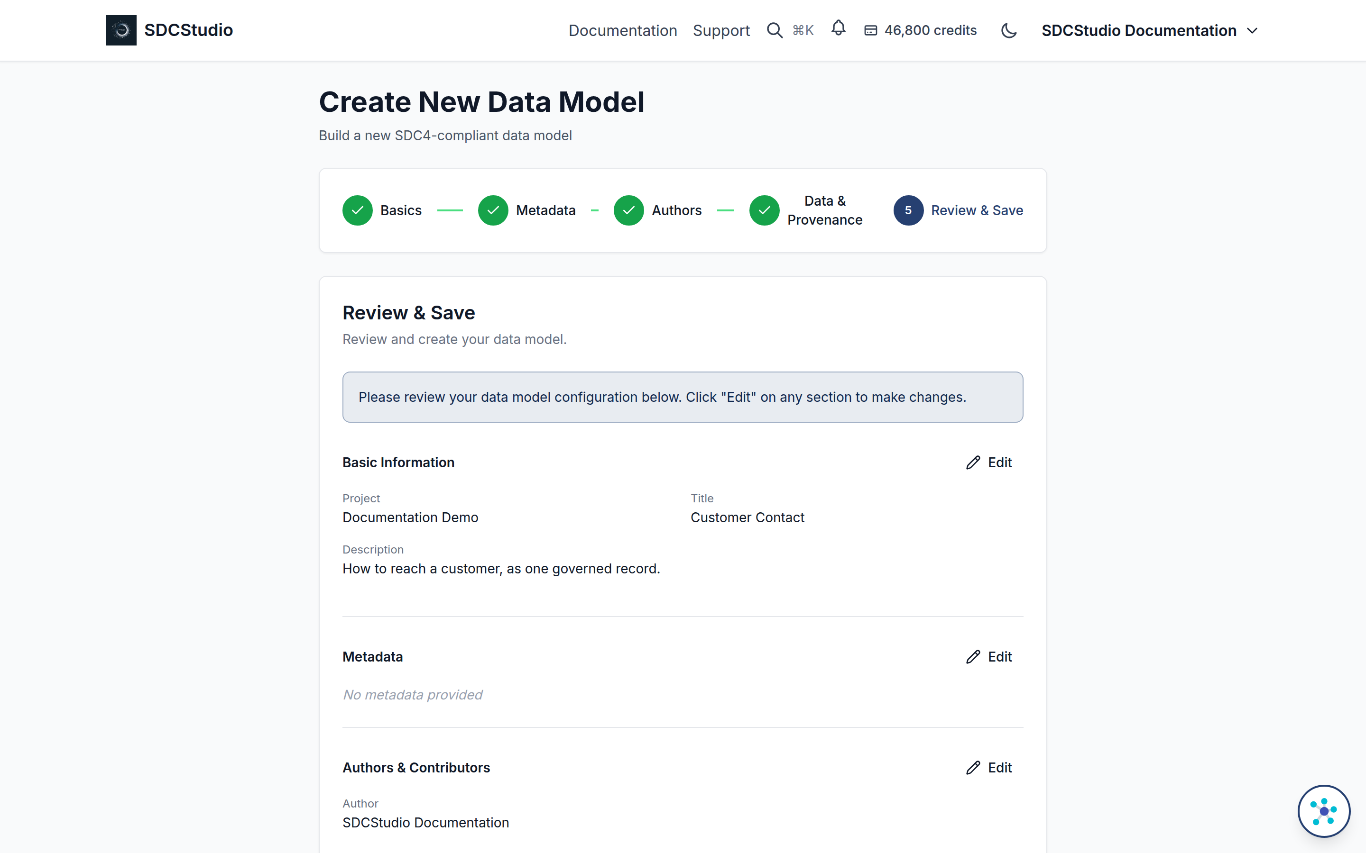Click the 46,800 credits balance

coord(930,30)
